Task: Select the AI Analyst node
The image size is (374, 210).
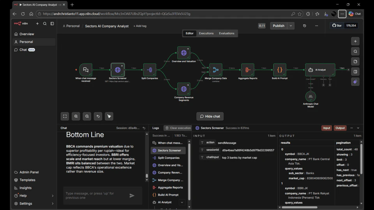Action: (x=320, y=70)
